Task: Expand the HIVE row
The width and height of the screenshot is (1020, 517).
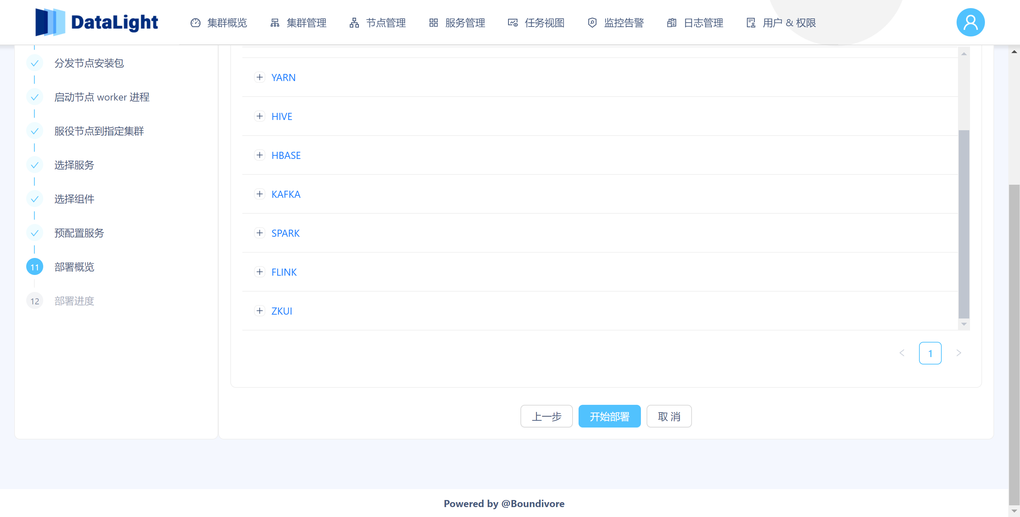Action: pyautogui.click(x=259, y=116)
